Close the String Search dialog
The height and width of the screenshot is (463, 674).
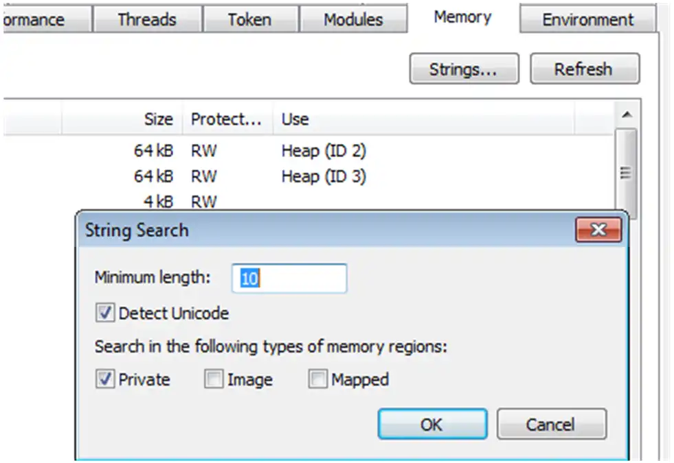coord(598,230)
